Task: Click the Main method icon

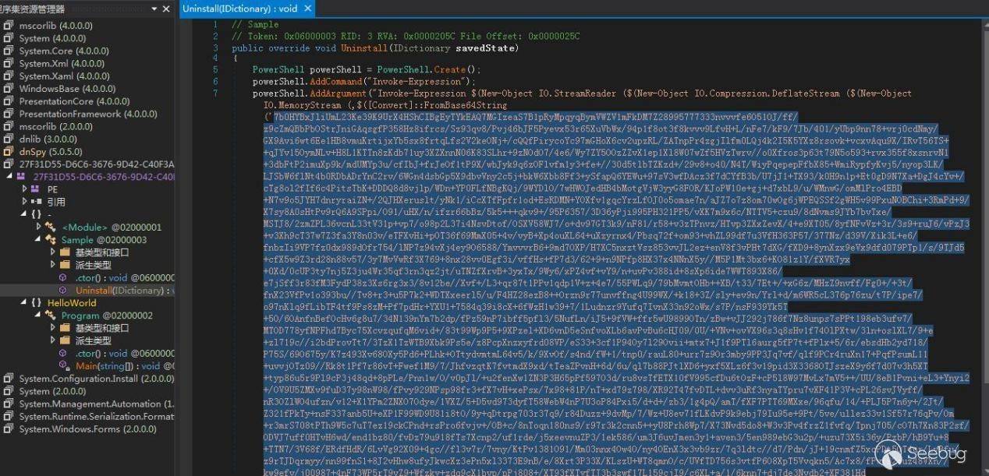Action: point(64,366)
